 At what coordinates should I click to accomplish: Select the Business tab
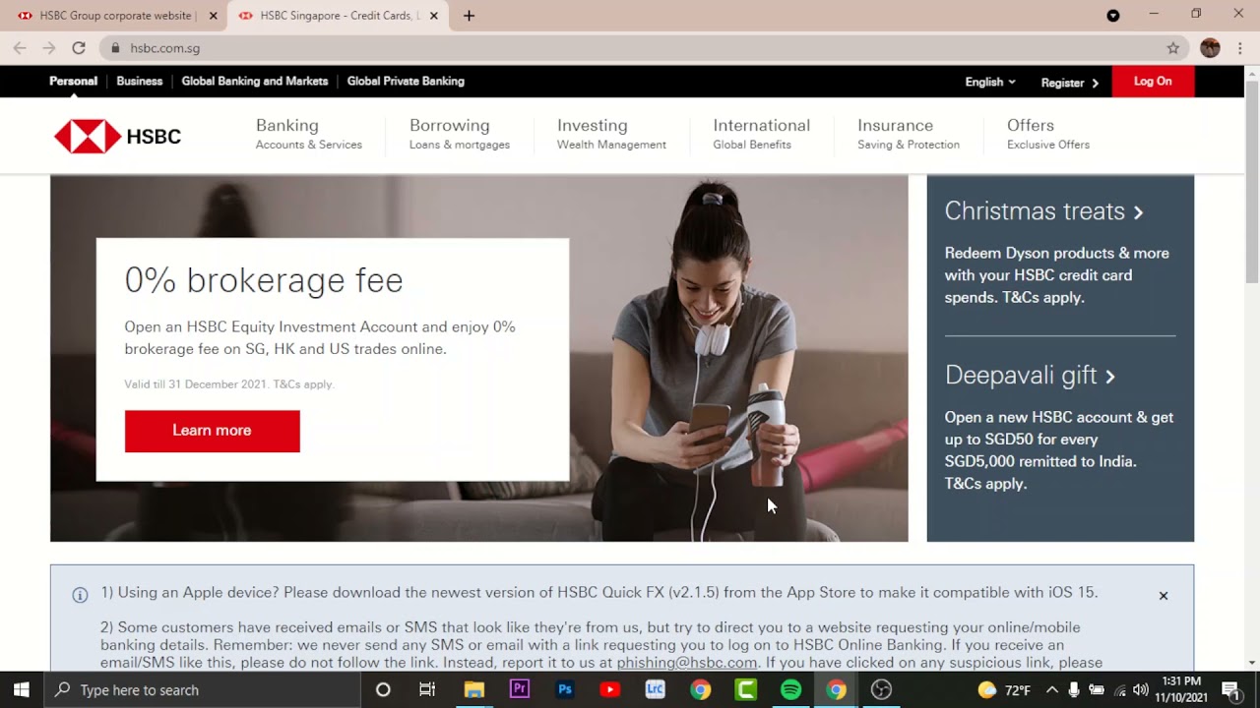(139, 81)
